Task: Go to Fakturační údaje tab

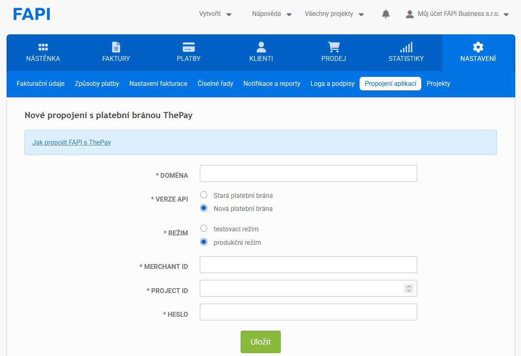Action: [x=40, y=83]
